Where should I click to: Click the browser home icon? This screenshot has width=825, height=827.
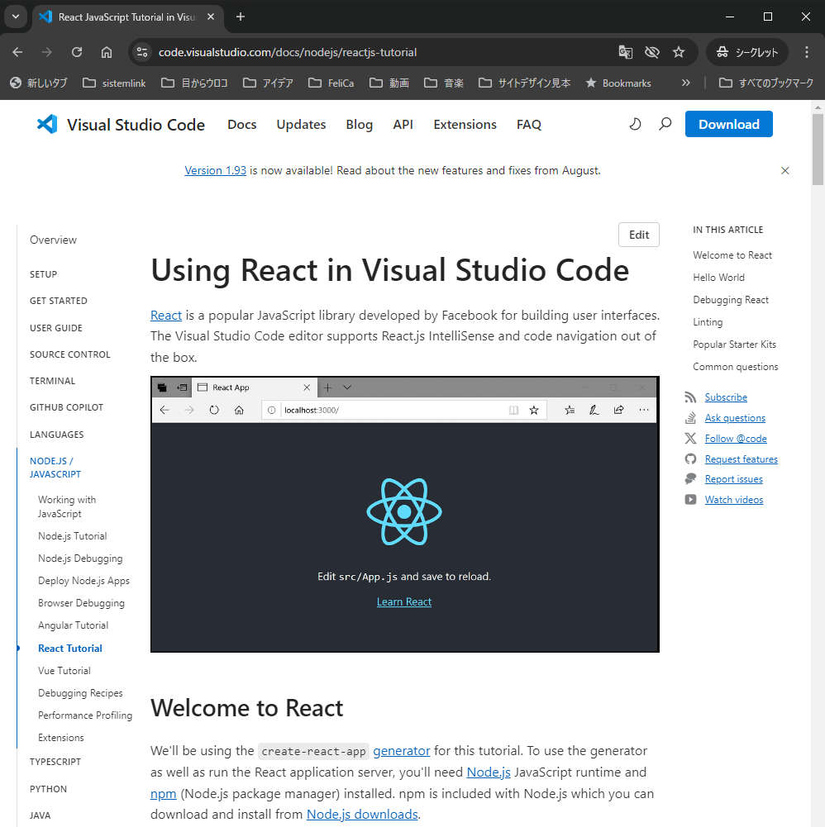point(107,51)
